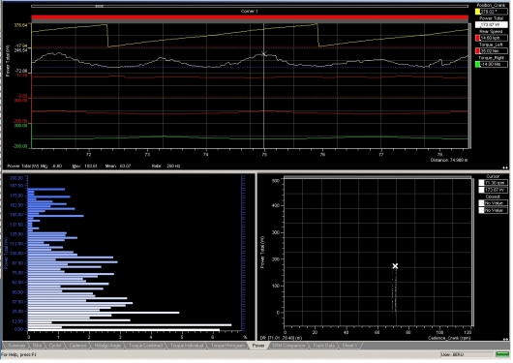This screenshot has width=513, height=363.
Task: Click the white swatch beside Cursor watts value
Action: click(481, 190)
